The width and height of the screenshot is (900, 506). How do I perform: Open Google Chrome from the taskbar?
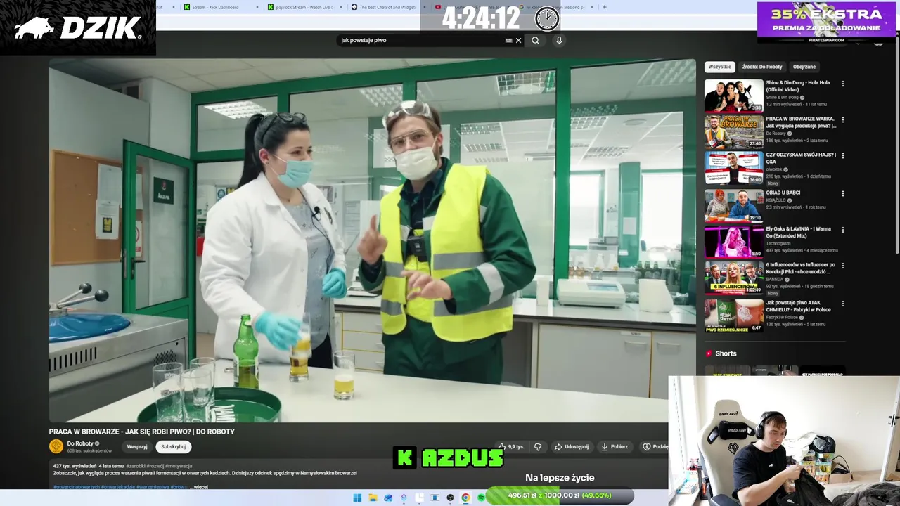(x=465, y=498)
